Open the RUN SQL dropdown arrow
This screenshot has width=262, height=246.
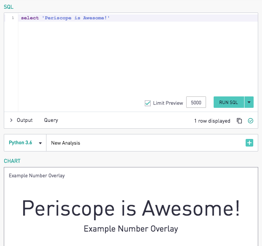coord(249,102)
